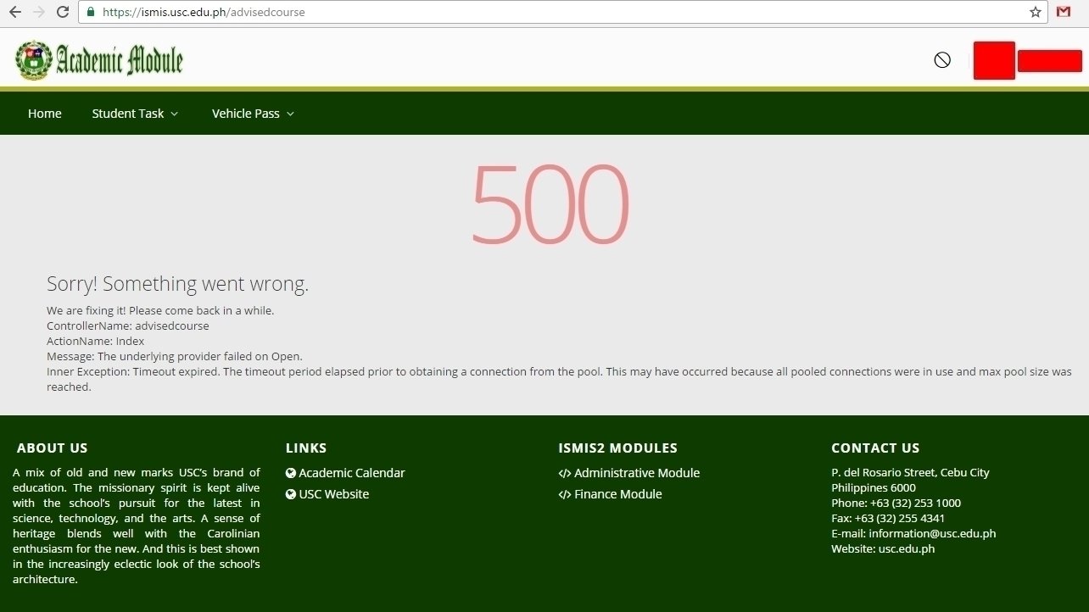The image size is (1089, 612).
Task: Click the browser forward arrow
Action: pos(38,12)
